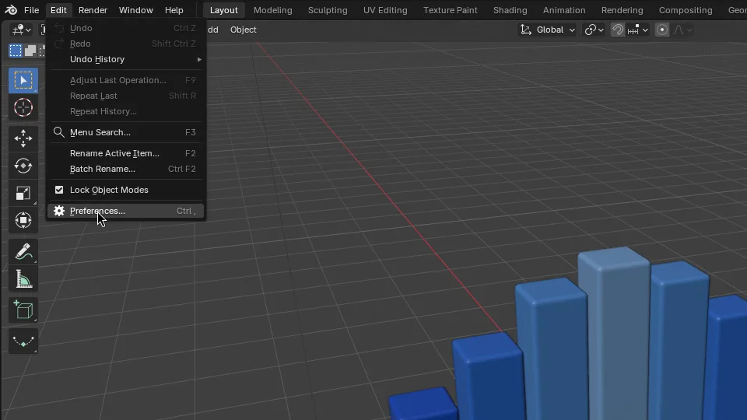Screen dimensions: 747x420
Task: Switch to the Animation workspace tab
Action: pos(564,10)
